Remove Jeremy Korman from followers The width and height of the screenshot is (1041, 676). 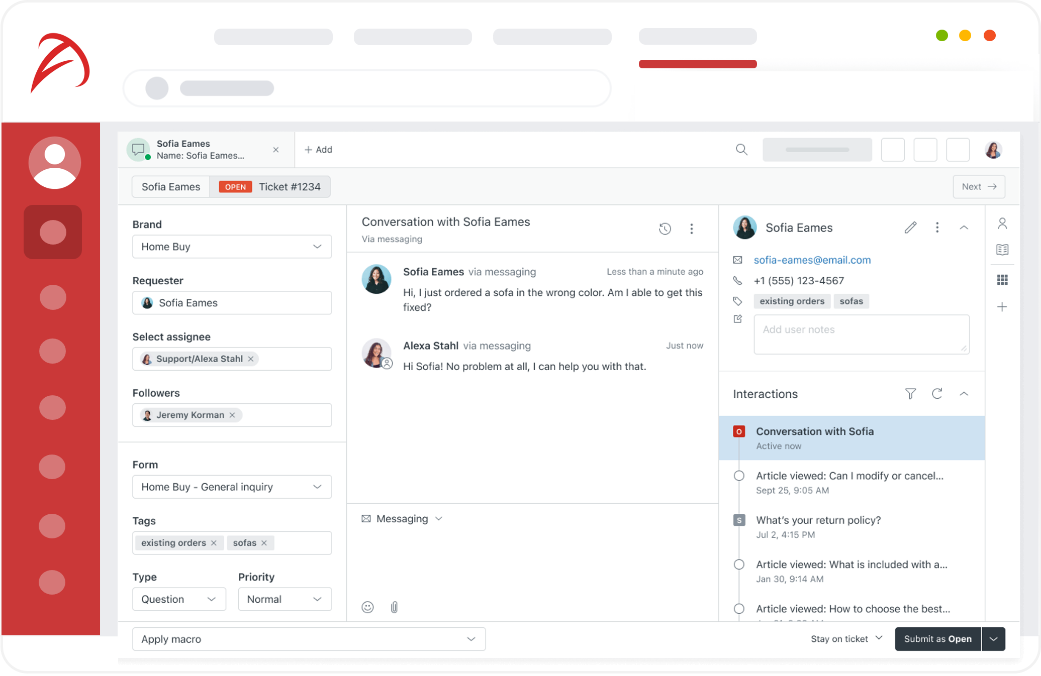point(232,415)
